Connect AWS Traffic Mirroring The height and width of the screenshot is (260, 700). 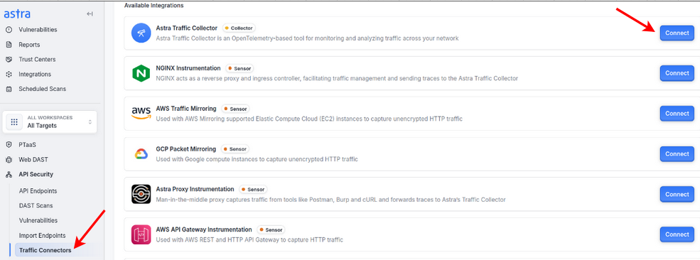677,113
